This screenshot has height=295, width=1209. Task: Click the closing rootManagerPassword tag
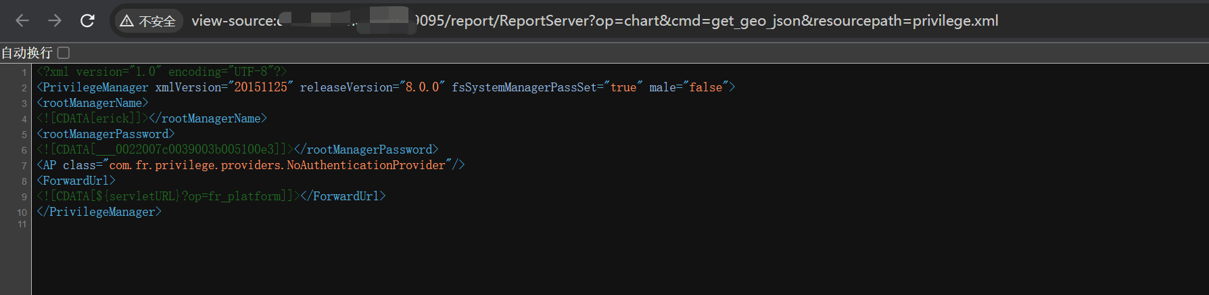(366, 150)
